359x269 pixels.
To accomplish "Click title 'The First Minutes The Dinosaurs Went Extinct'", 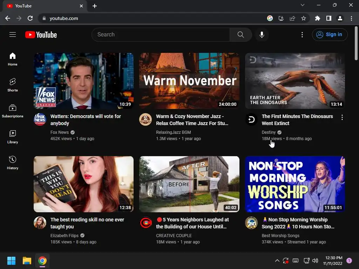I will click(297, 120).
